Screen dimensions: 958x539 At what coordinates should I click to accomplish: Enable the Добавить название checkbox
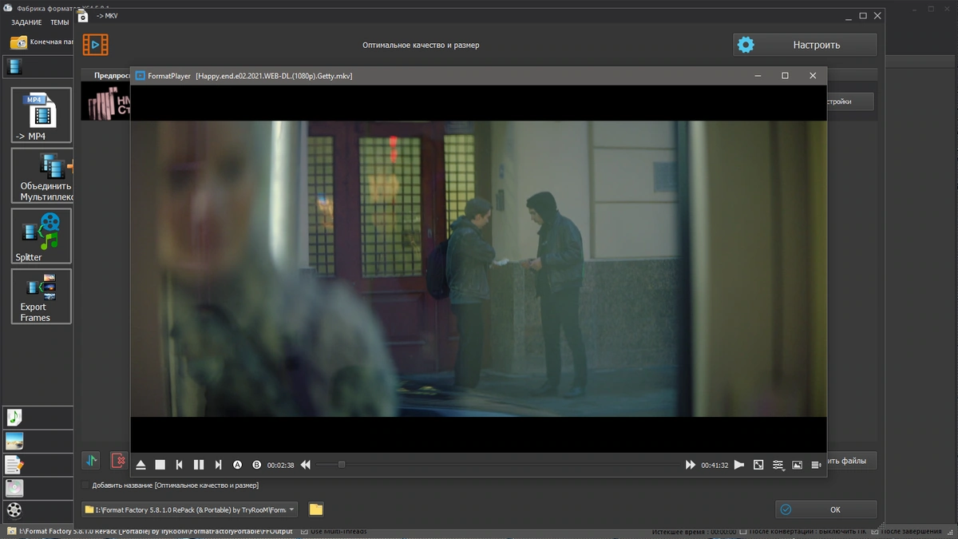[85, 485]
